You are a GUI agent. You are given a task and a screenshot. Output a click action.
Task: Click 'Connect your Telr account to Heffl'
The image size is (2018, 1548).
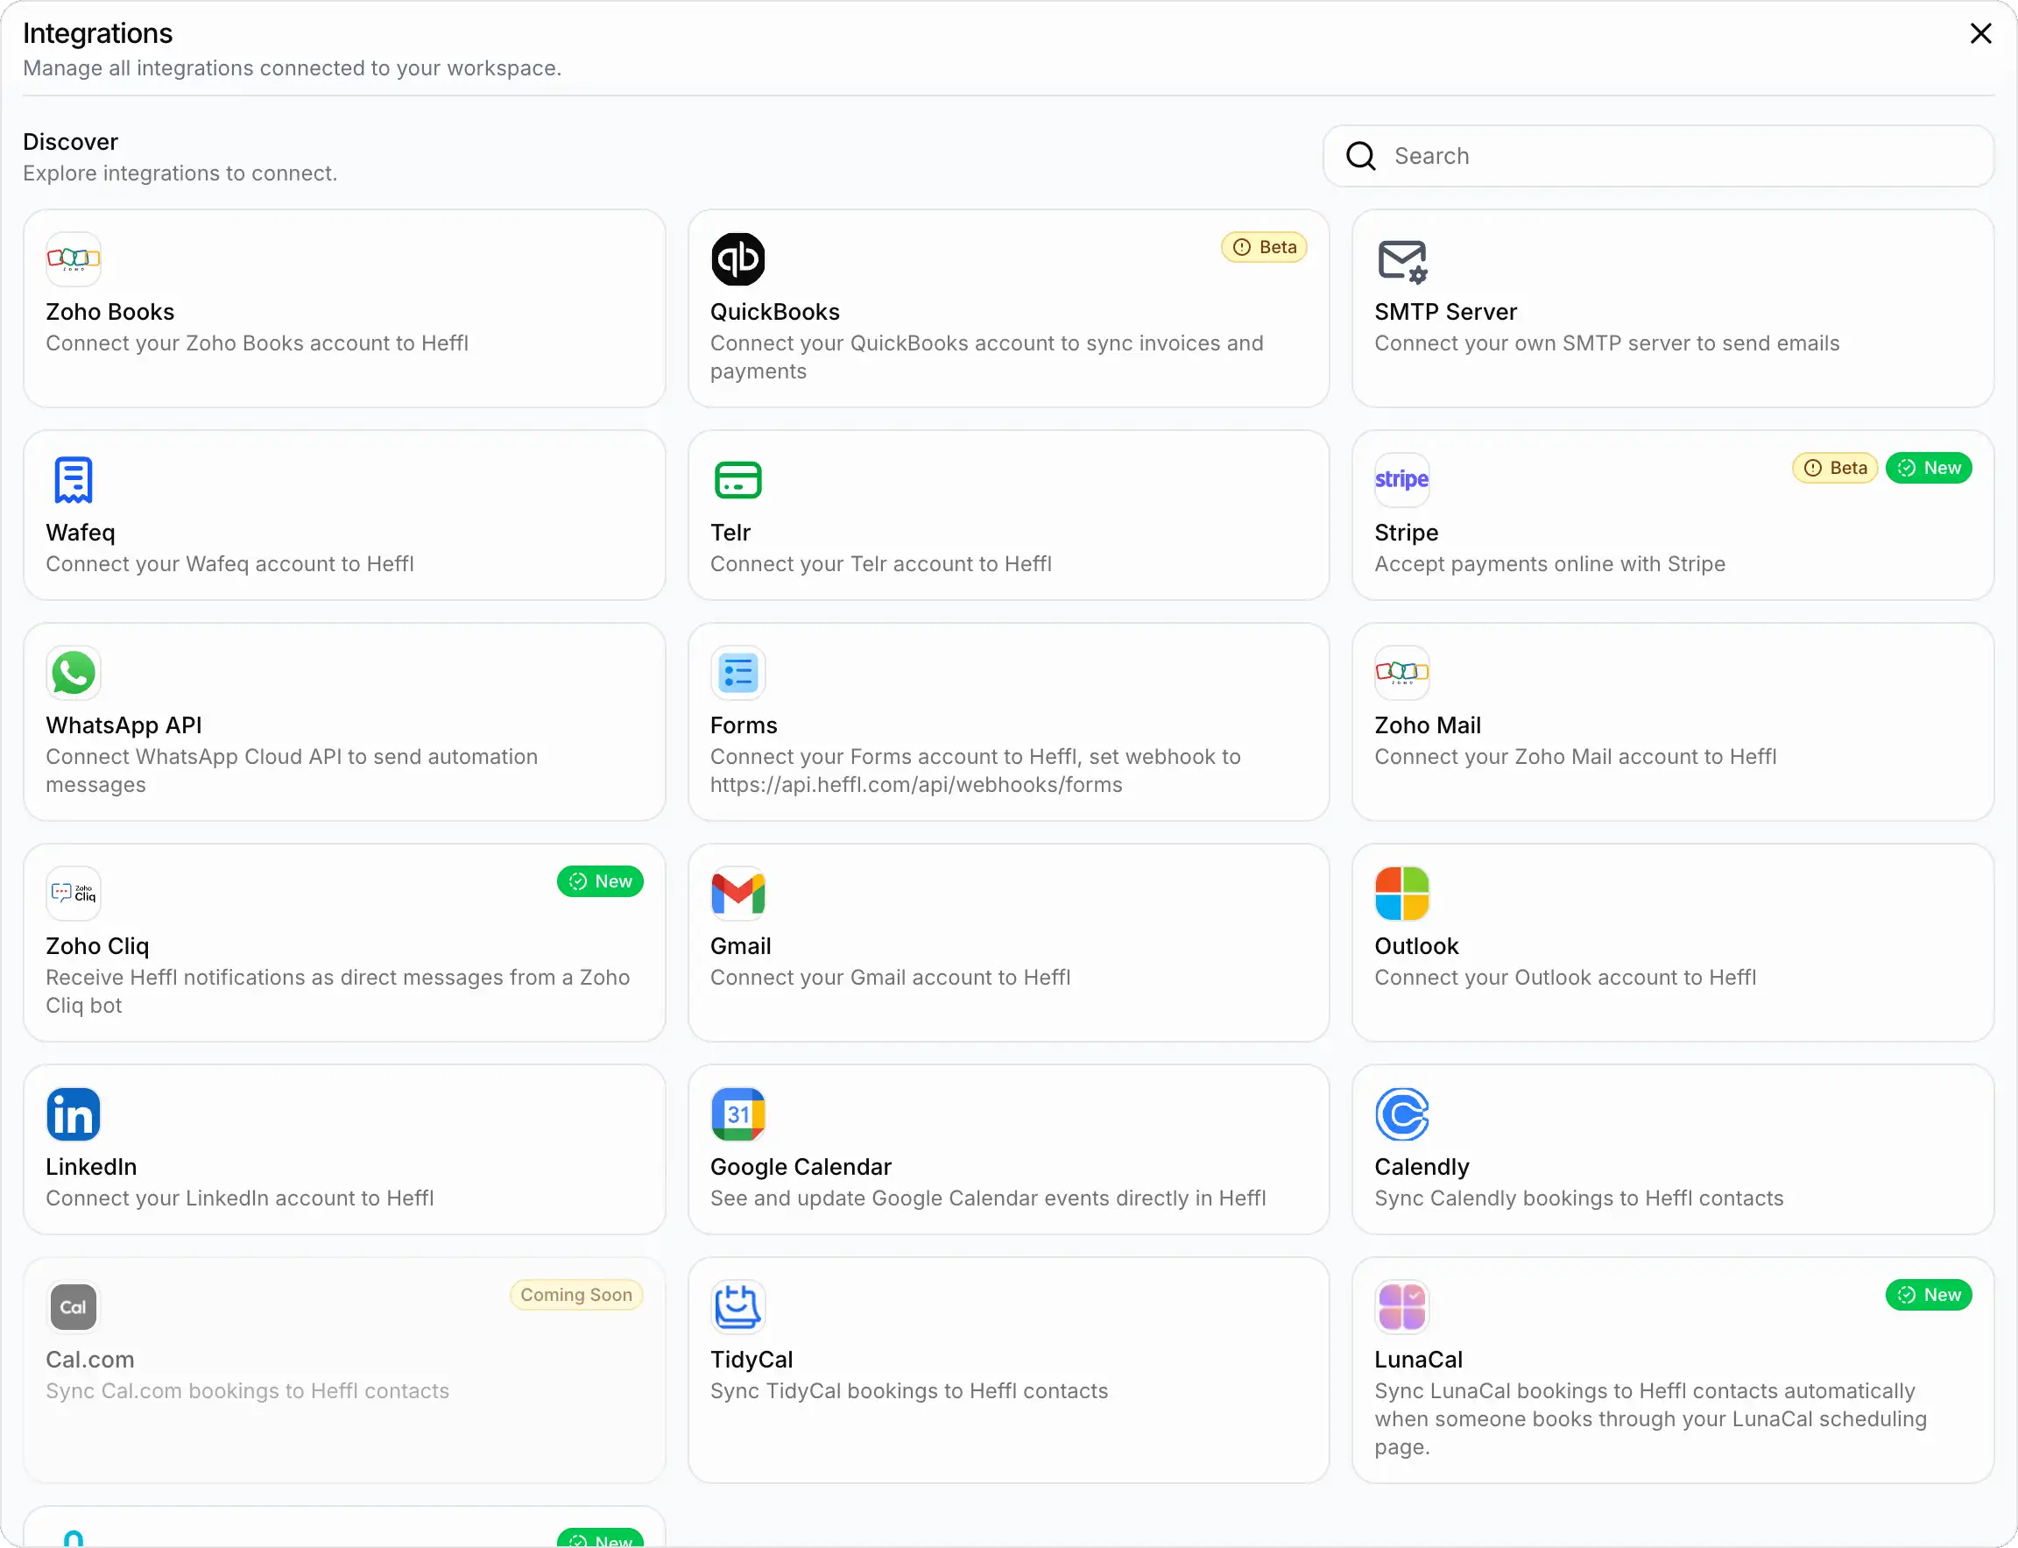click(x=880, y=564)
